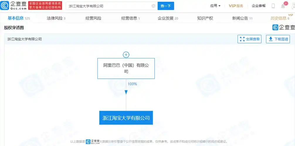295x146 pixels.
Task: Switch to 经营风险 tab
Action: (93, 18)
